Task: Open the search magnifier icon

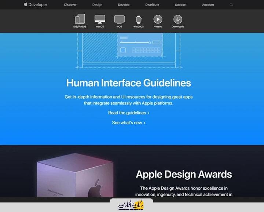Action: point(231,5)
